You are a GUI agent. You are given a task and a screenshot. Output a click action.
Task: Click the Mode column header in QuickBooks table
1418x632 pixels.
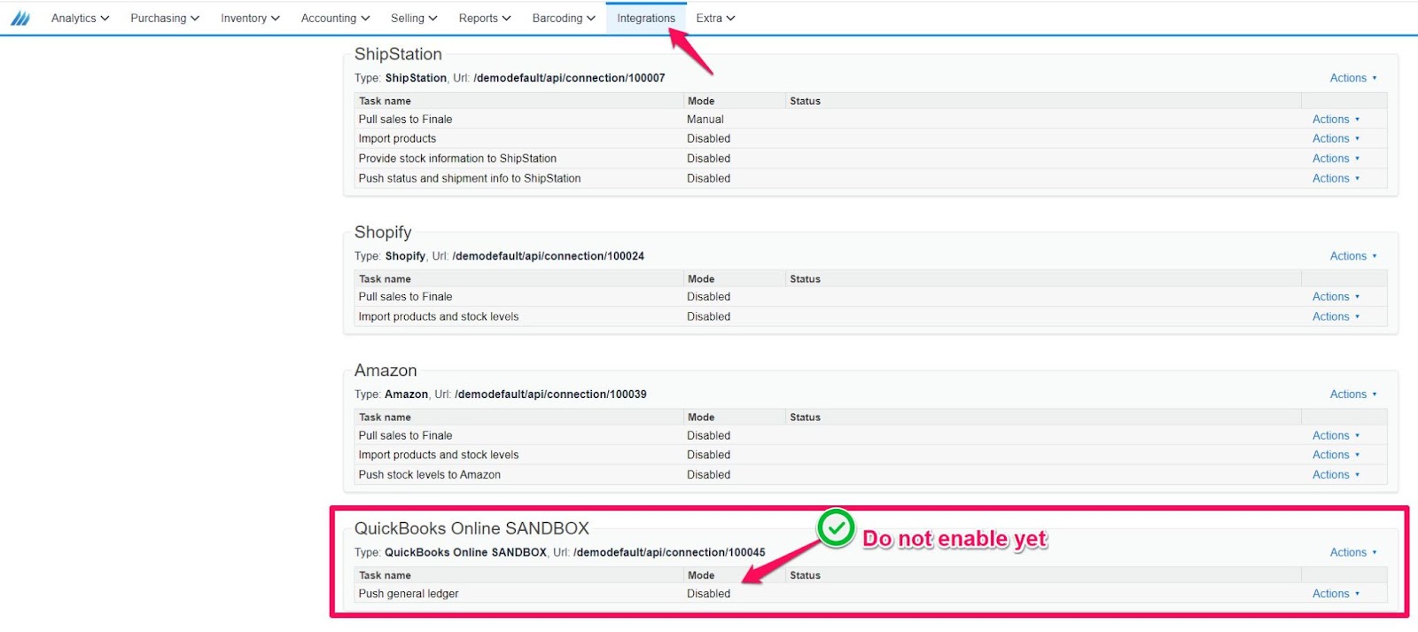pyautogui.click(x=701, y=575)
